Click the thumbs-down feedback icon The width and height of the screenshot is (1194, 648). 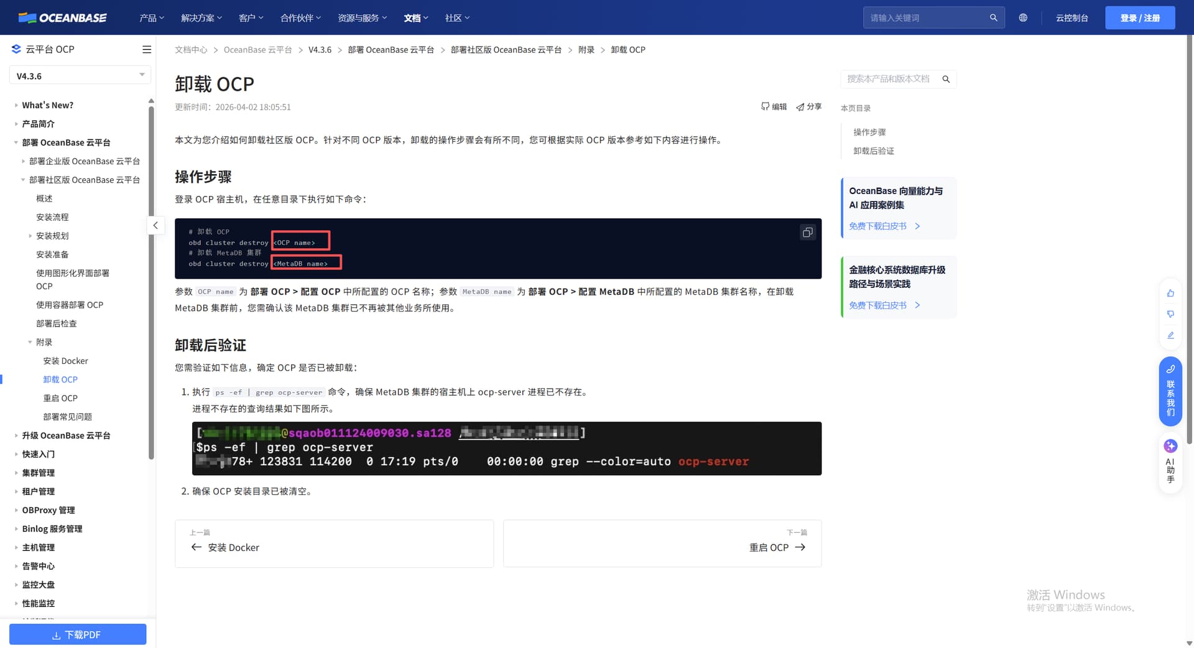(x=1170, y=314)
